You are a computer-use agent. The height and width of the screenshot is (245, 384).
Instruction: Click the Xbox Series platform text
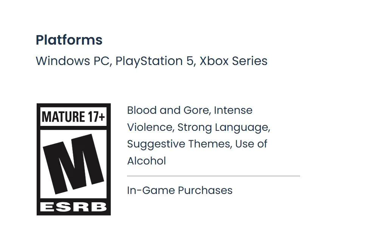click(233, 61)
